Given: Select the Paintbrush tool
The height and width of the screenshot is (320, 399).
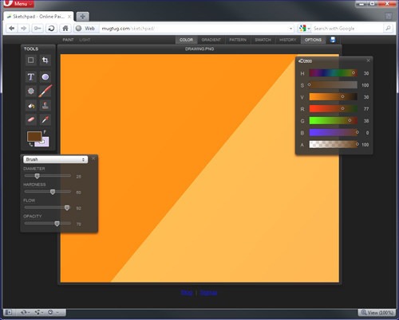Looking at the screenshot, I should pos(45,92).
